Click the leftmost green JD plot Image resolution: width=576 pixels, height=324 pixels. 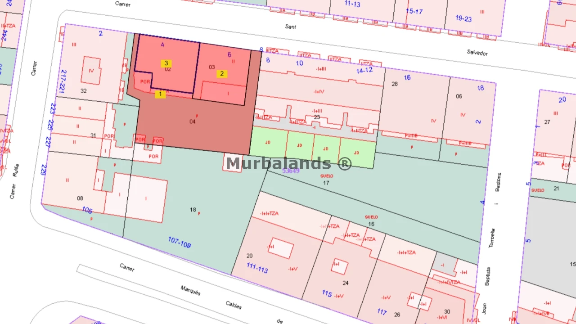[268, 142]
